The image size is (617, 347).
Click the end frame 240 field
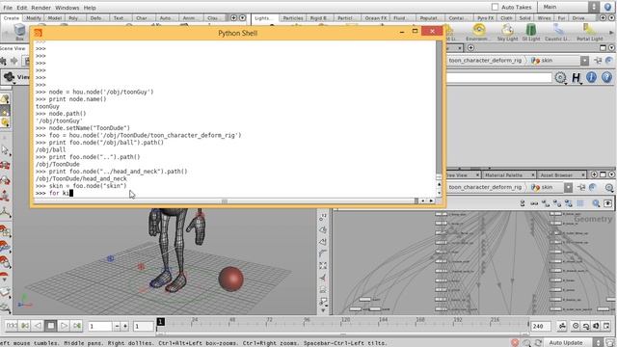tap(542, 326)
